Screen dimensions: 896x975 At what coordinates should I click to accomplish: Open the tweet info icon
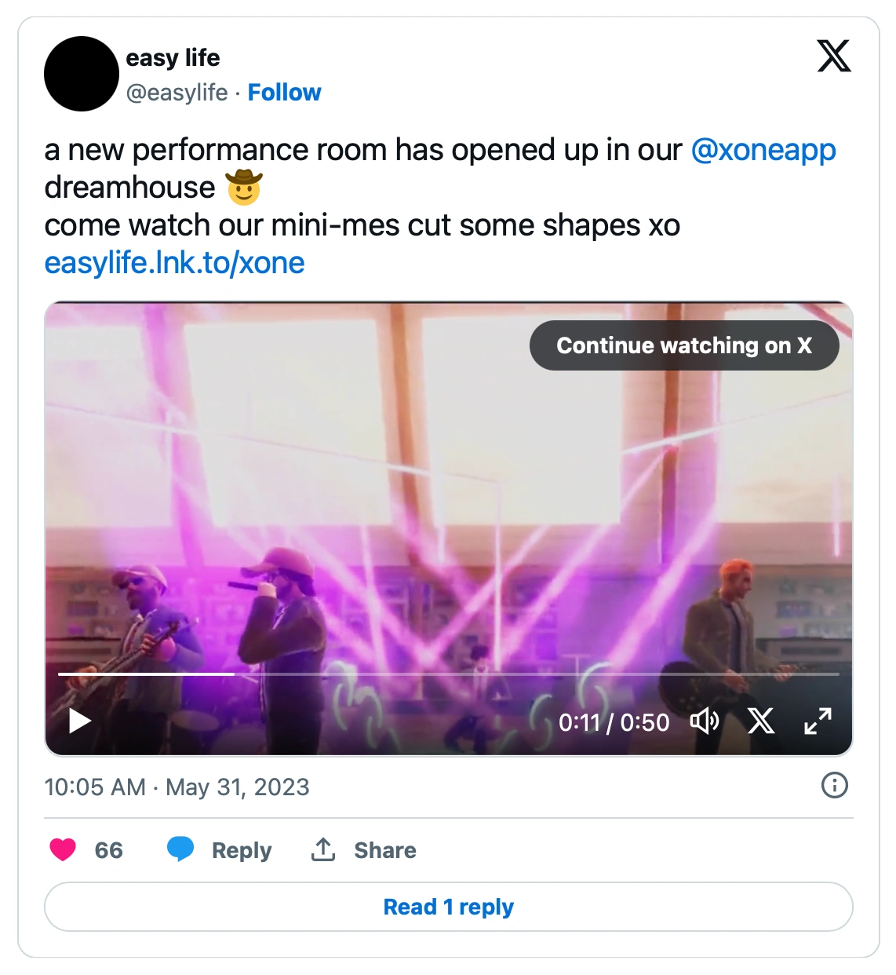coord(834,785)
